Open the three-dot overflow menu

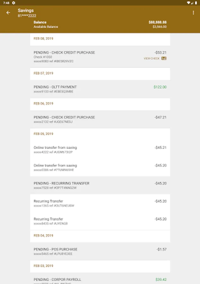tap(193, 13)
